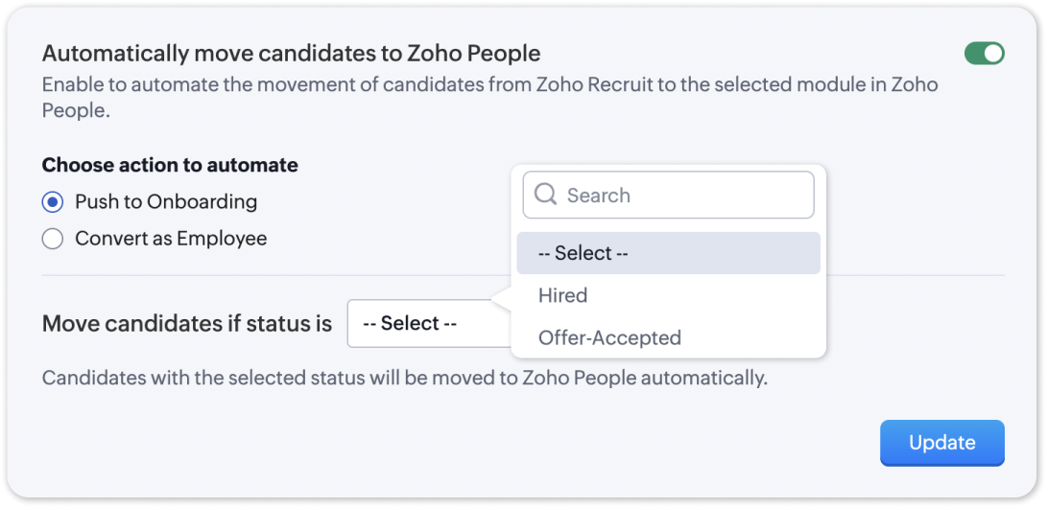Click the horizontal divider under the radio options
This screenshot has width=1047, height=508.
pyautogui.click(x=269, y=276)
